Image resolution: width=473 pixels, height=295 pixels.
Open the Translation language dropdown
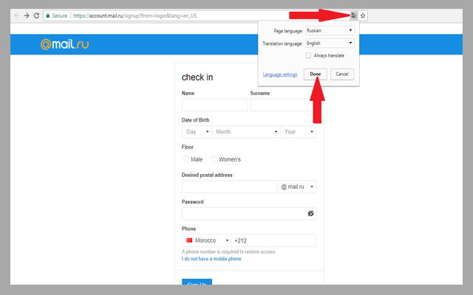(330, 44)
